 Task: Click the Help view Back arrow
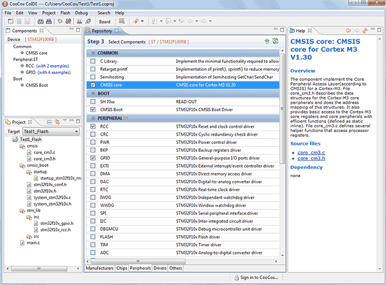point(348,30)
